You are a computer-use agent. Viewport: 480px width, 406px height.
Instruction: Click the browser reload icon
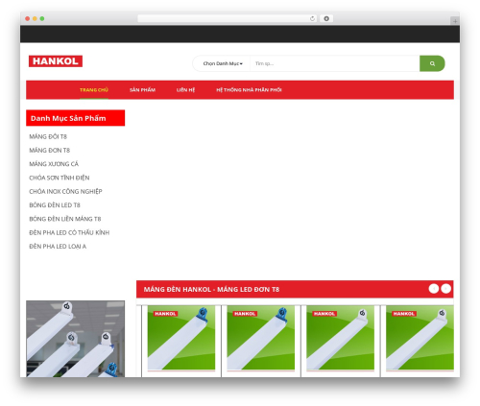point(312,19)
